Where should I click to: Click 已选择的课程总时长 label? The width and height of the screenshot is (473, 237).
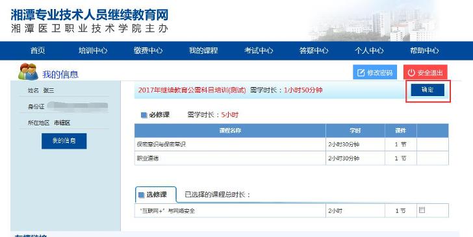(218, 195)
